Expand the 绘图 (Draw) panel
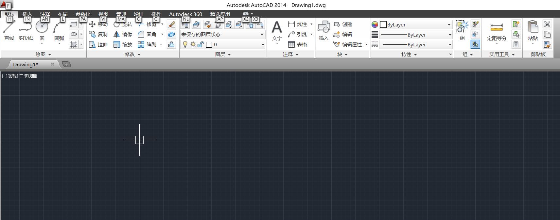560x220 pixels. click(x=43, y=55)
